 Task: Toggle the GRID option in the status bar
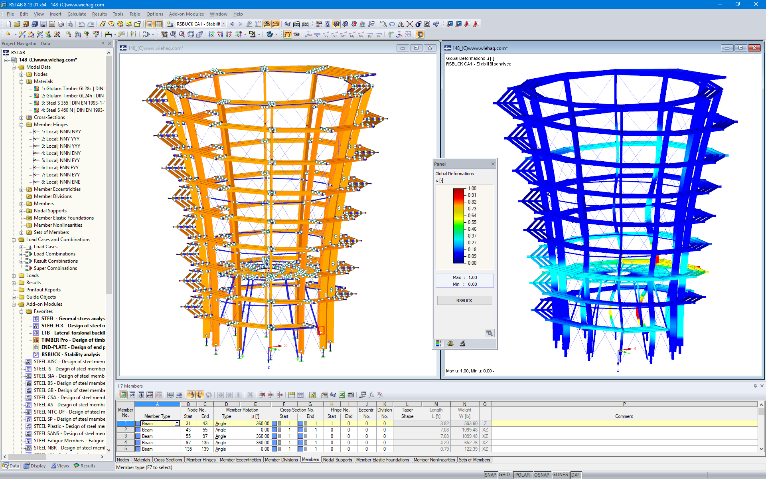click(504, 475)
